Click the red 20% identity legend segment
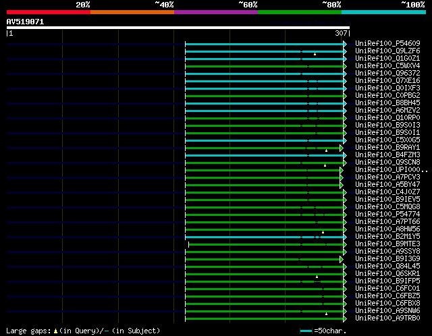 (48, 12)
